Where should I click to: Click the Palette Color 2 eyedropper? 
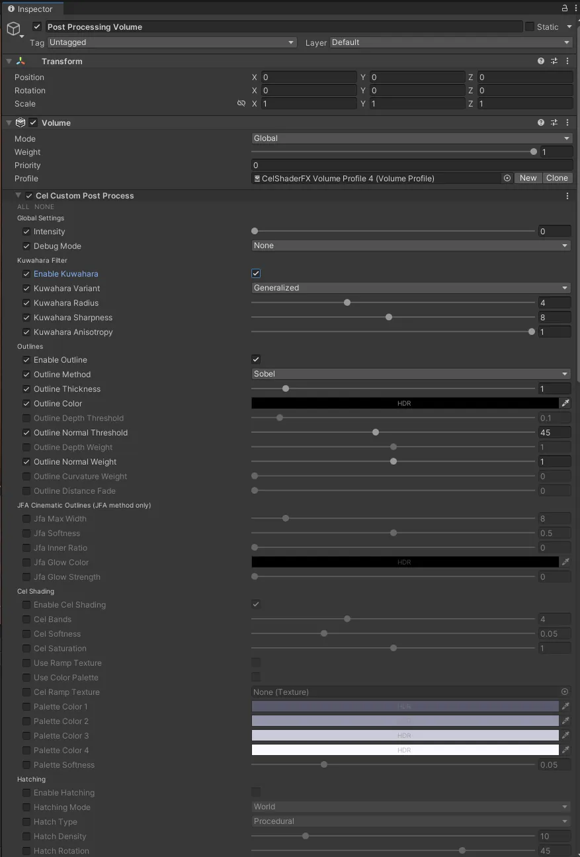click(565, 721)
